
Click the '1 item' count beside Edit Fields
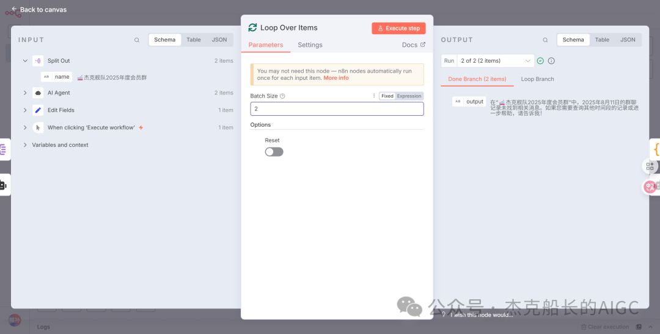click(x=226, y=110)
